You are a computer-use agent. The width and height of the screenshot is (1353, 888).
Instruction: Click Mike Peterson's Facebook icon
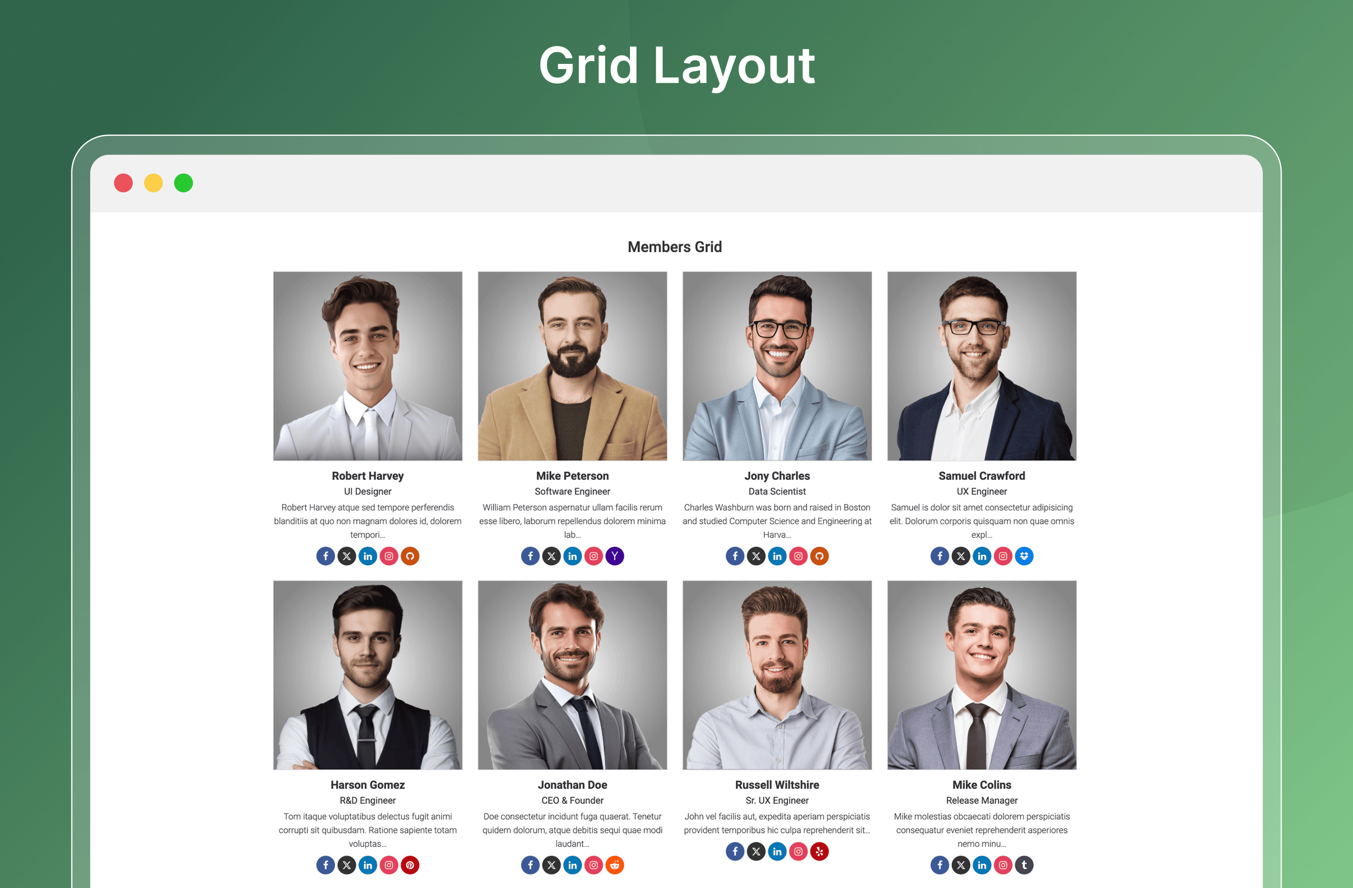click(x=530, y=556)
